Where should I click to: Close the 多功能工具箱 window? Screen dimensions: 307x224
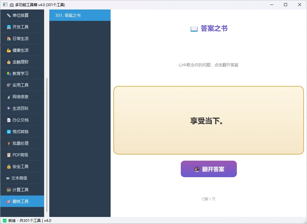click(300, 5)
